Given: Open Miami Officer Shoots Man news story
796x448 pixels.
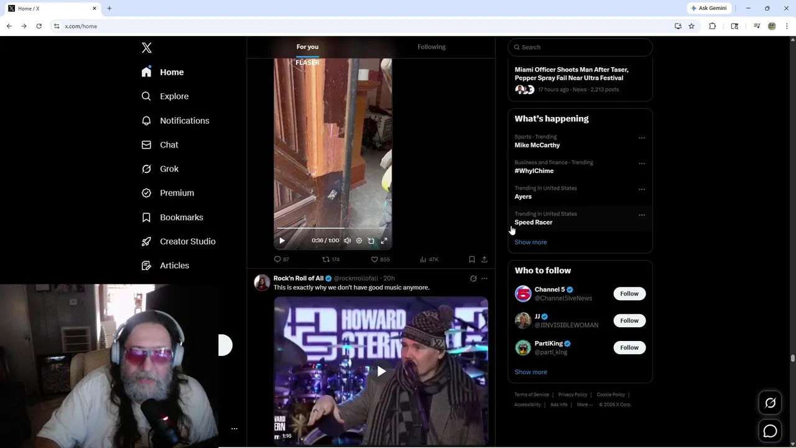Looking at the screenshot, I should (x=571, y=73).
